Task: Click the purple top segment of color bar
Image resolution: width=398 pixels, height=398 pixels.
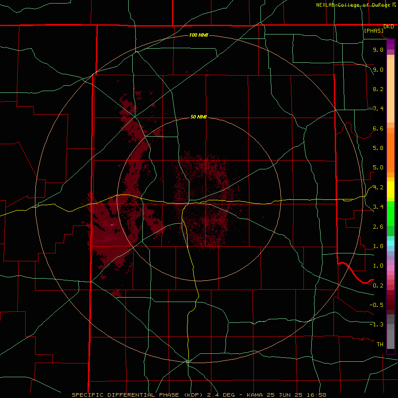Action: pyautogui.click(x=390, y=44)
